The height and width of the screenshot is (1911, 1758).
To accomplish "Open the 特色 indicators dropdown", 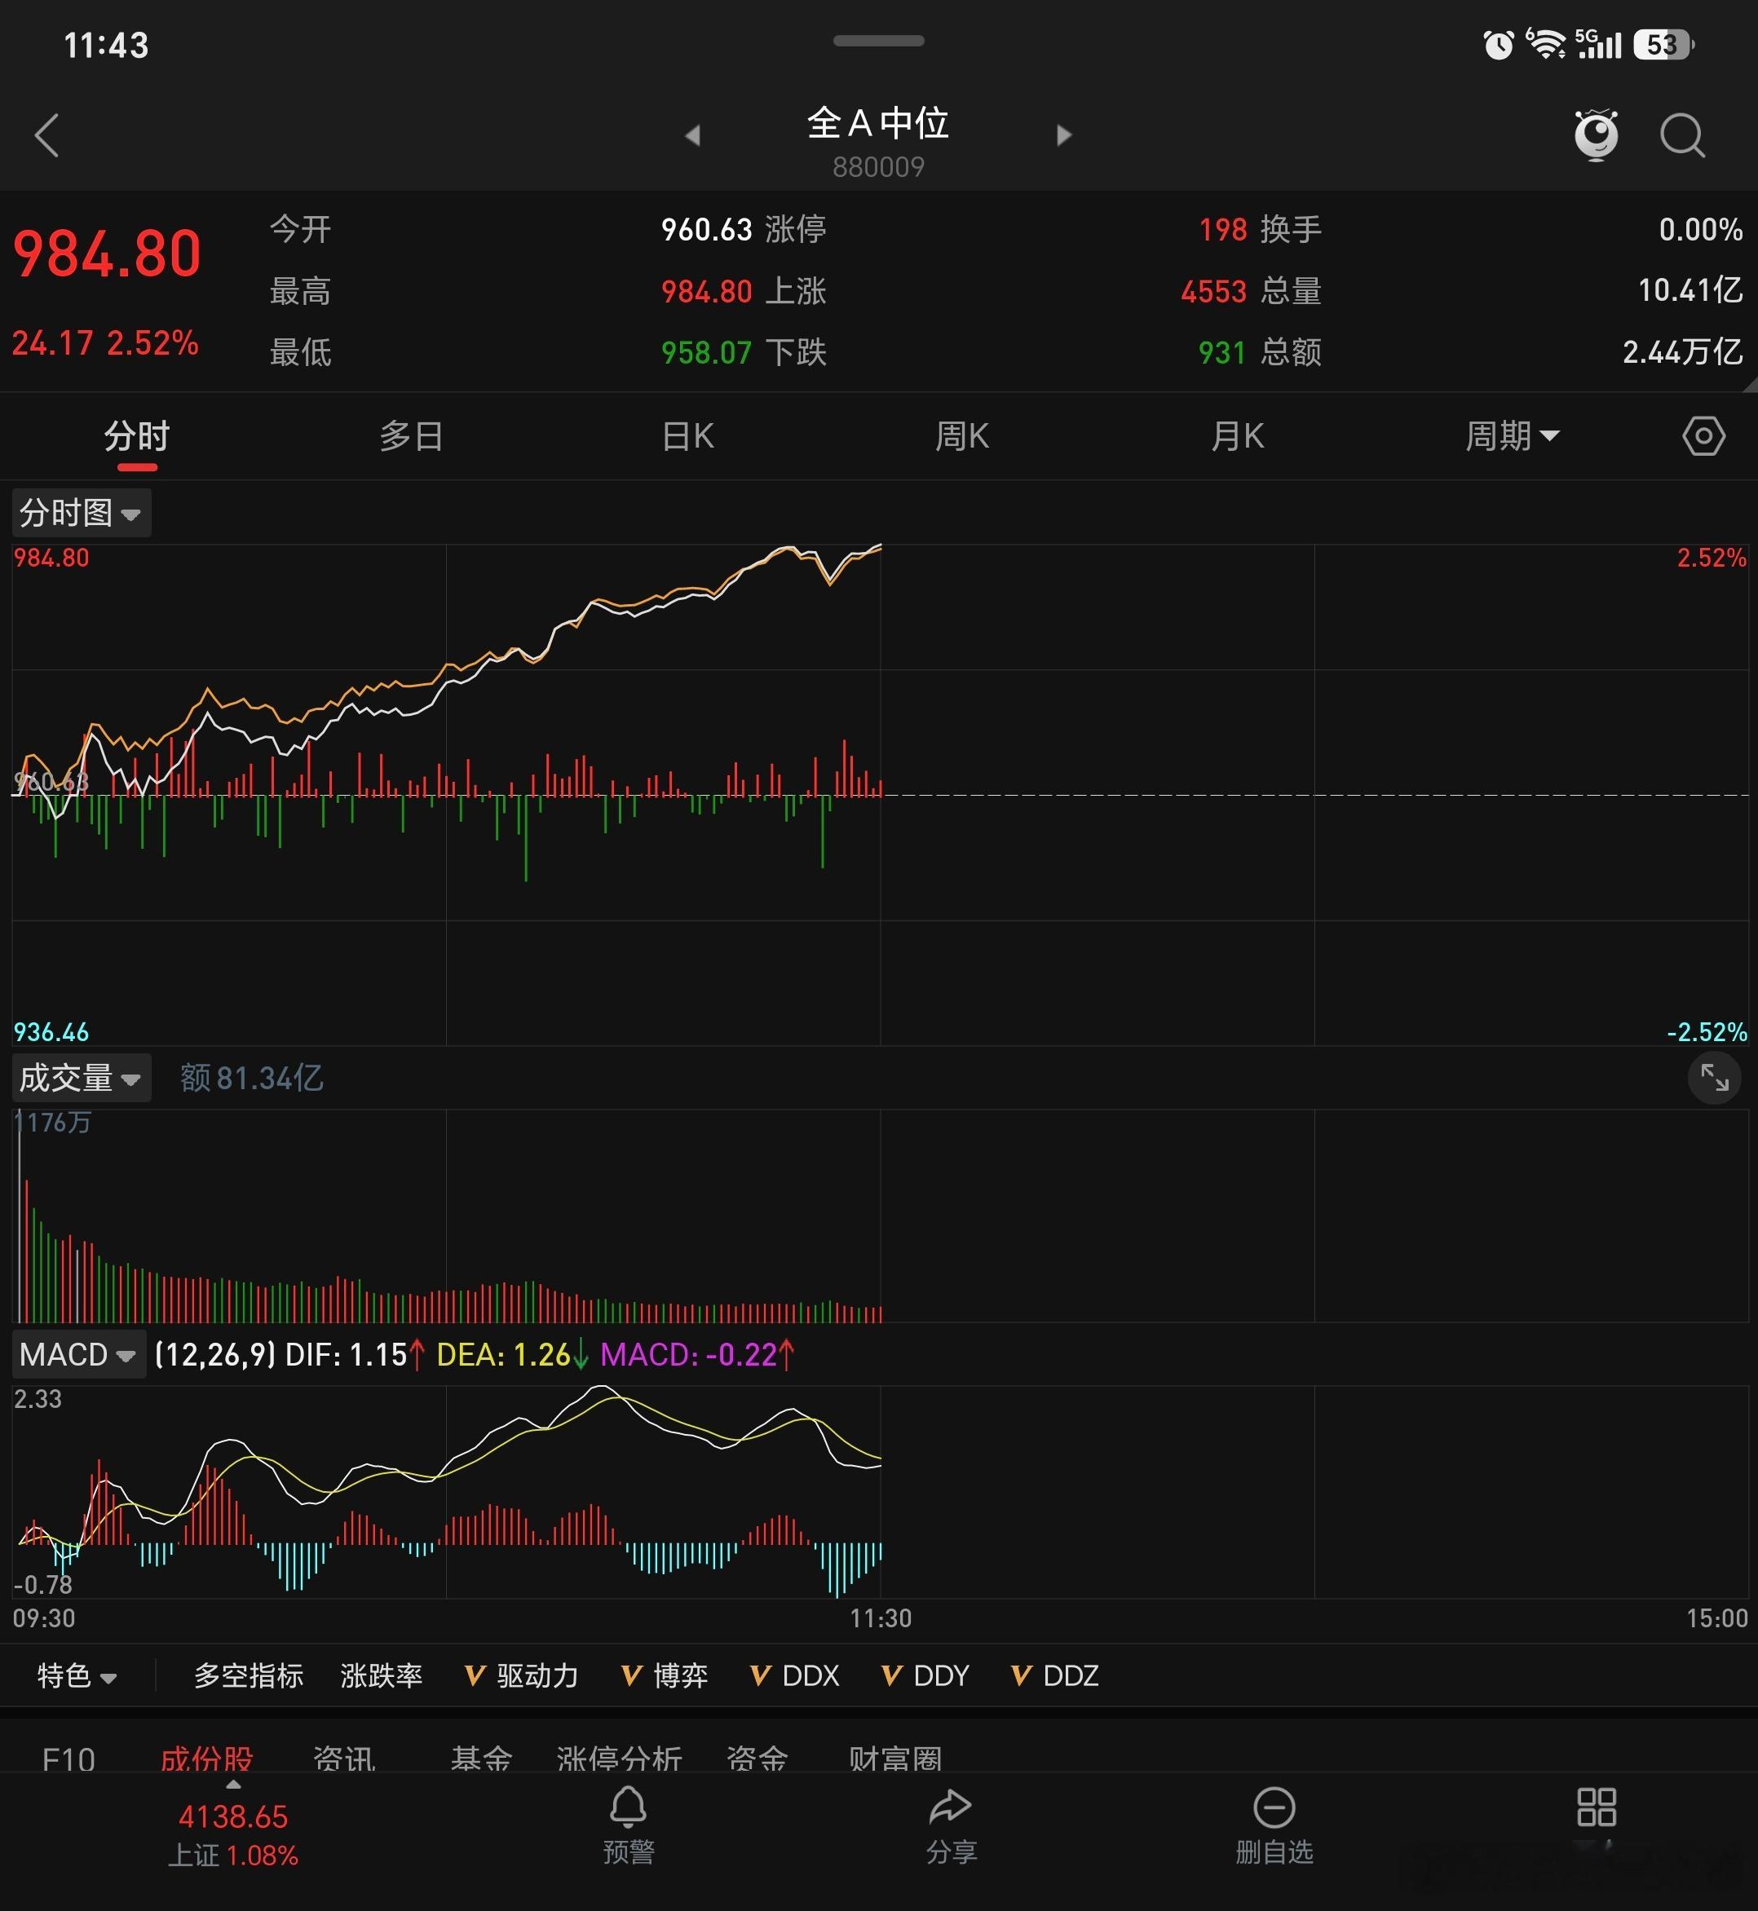I will (76, 1675).
